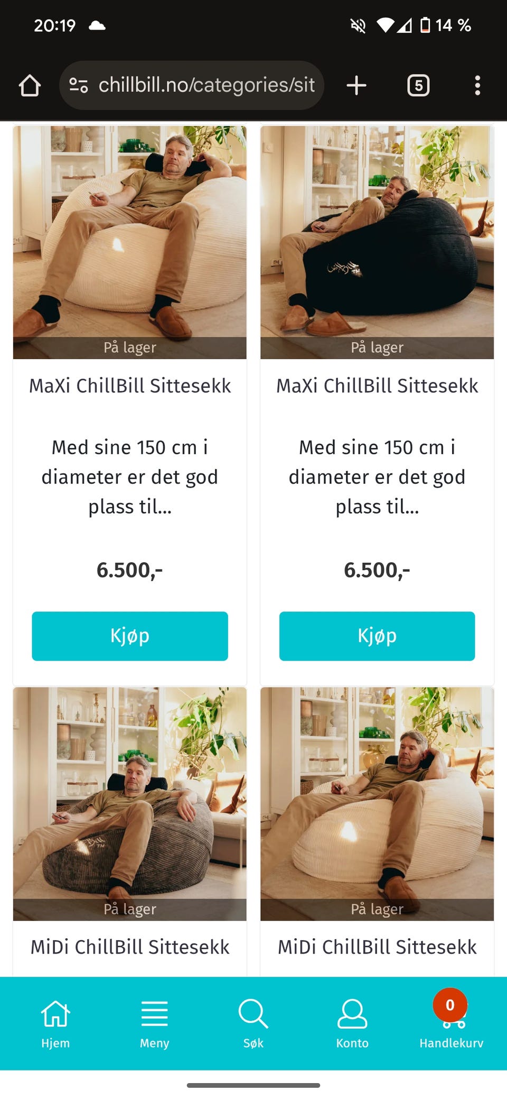The height and width of the screenshot is (1100, 507).
Task: Click Kjøp for the white MaXi sittesekk
Action: (130, 636)
